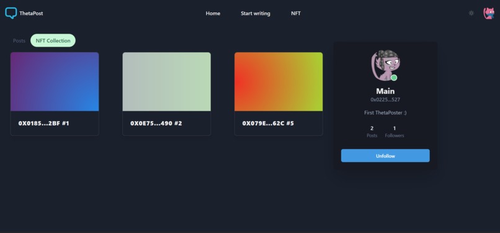Click the green online status dot
This screenshot has height=233, width=500.
(x=394, y=78)
